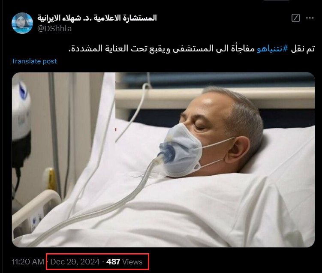Click the 487 view count number
322x273 pixels.
tap(113, 262)
